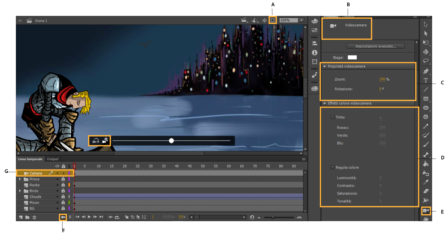Open the stage zoom percentage dropdown

302,20
